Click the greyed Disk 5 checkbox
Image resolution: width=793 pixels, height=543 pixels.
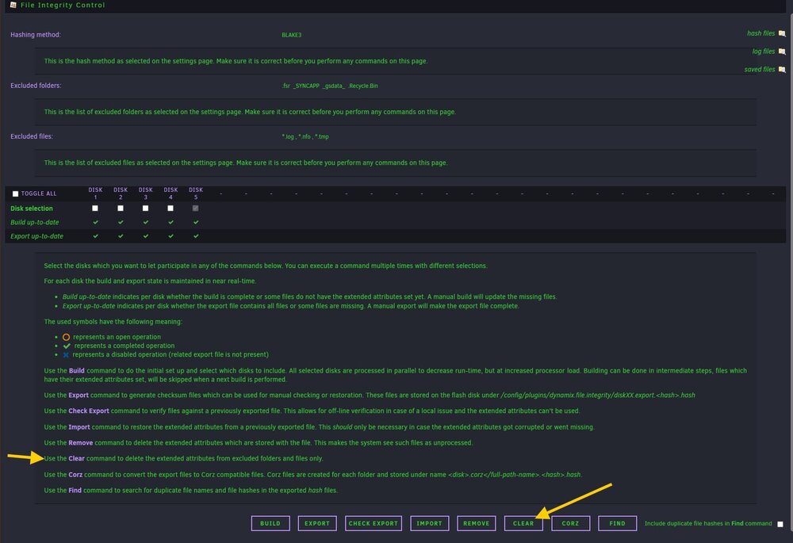[196, 208]
